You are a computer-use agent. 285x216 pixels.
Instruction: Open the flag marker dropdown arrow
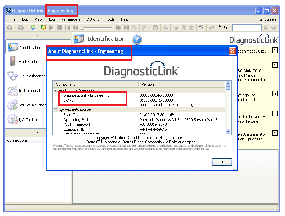(x=149, y=28)
